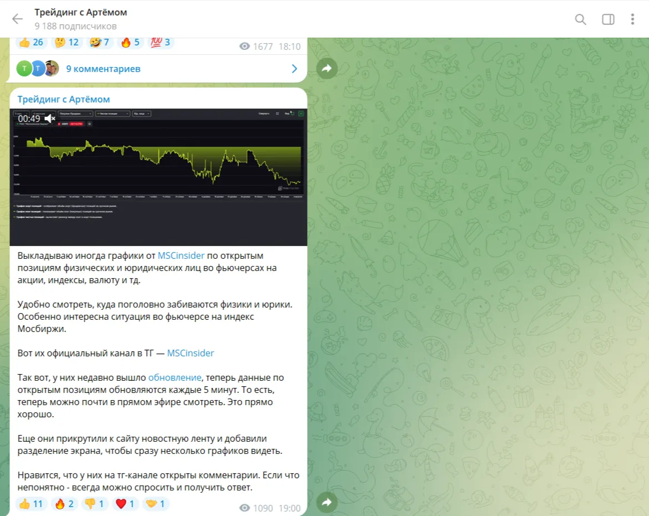Toggle the fire reaction with 5
Viewport: 649px width, 516px height.
coord(130,42)
